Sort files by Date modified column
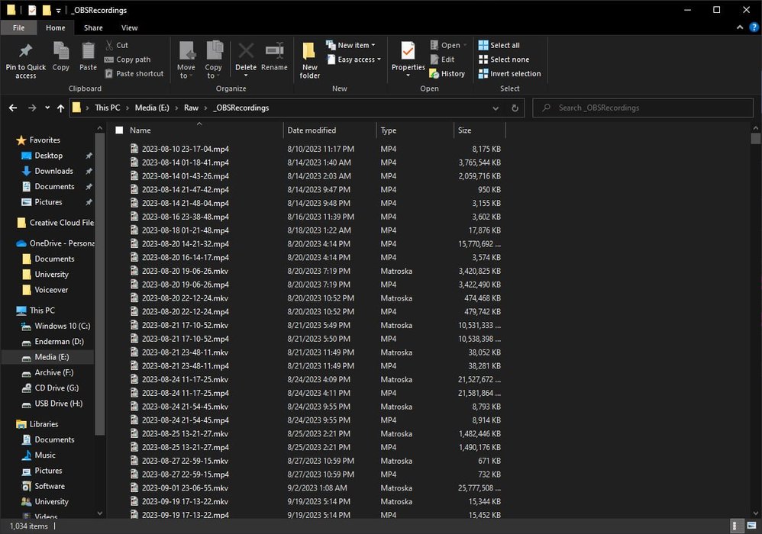762x534 pixels. tap(312, 130)
